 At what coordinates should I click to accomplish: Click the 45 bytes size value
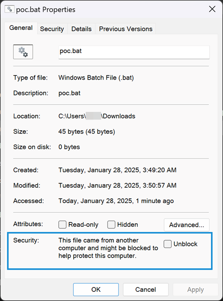87,132
